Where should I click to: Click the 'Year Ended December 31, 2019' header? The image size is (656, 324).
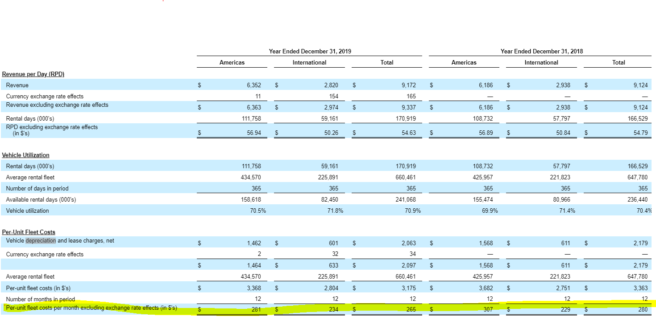pyautogui.click(x=310, y=51)
